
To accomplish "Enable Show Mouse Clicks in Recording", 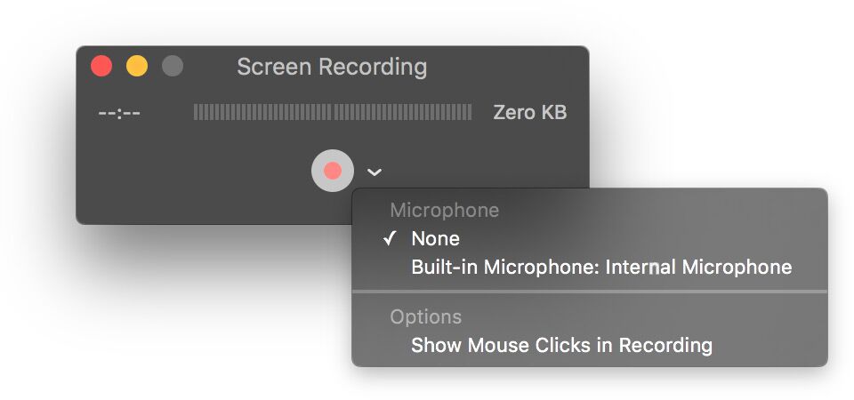I will (561, 345).
